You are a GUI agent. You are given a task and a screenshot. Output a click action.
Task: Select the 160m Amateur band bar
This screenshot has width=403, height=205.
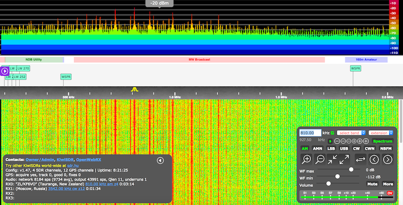click(366, 60)
